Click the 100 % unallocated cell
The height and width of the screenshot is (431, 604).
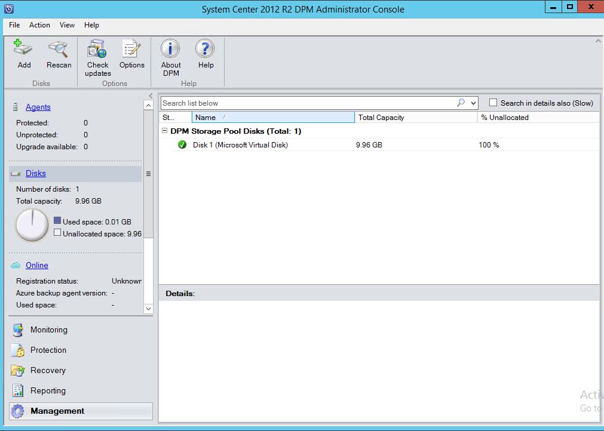(x=489, y=145)
